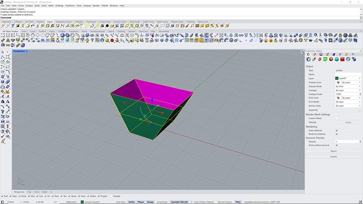363x204 pixels.
Task: Enable the Disable osnap checkbox
Action: 112,196
